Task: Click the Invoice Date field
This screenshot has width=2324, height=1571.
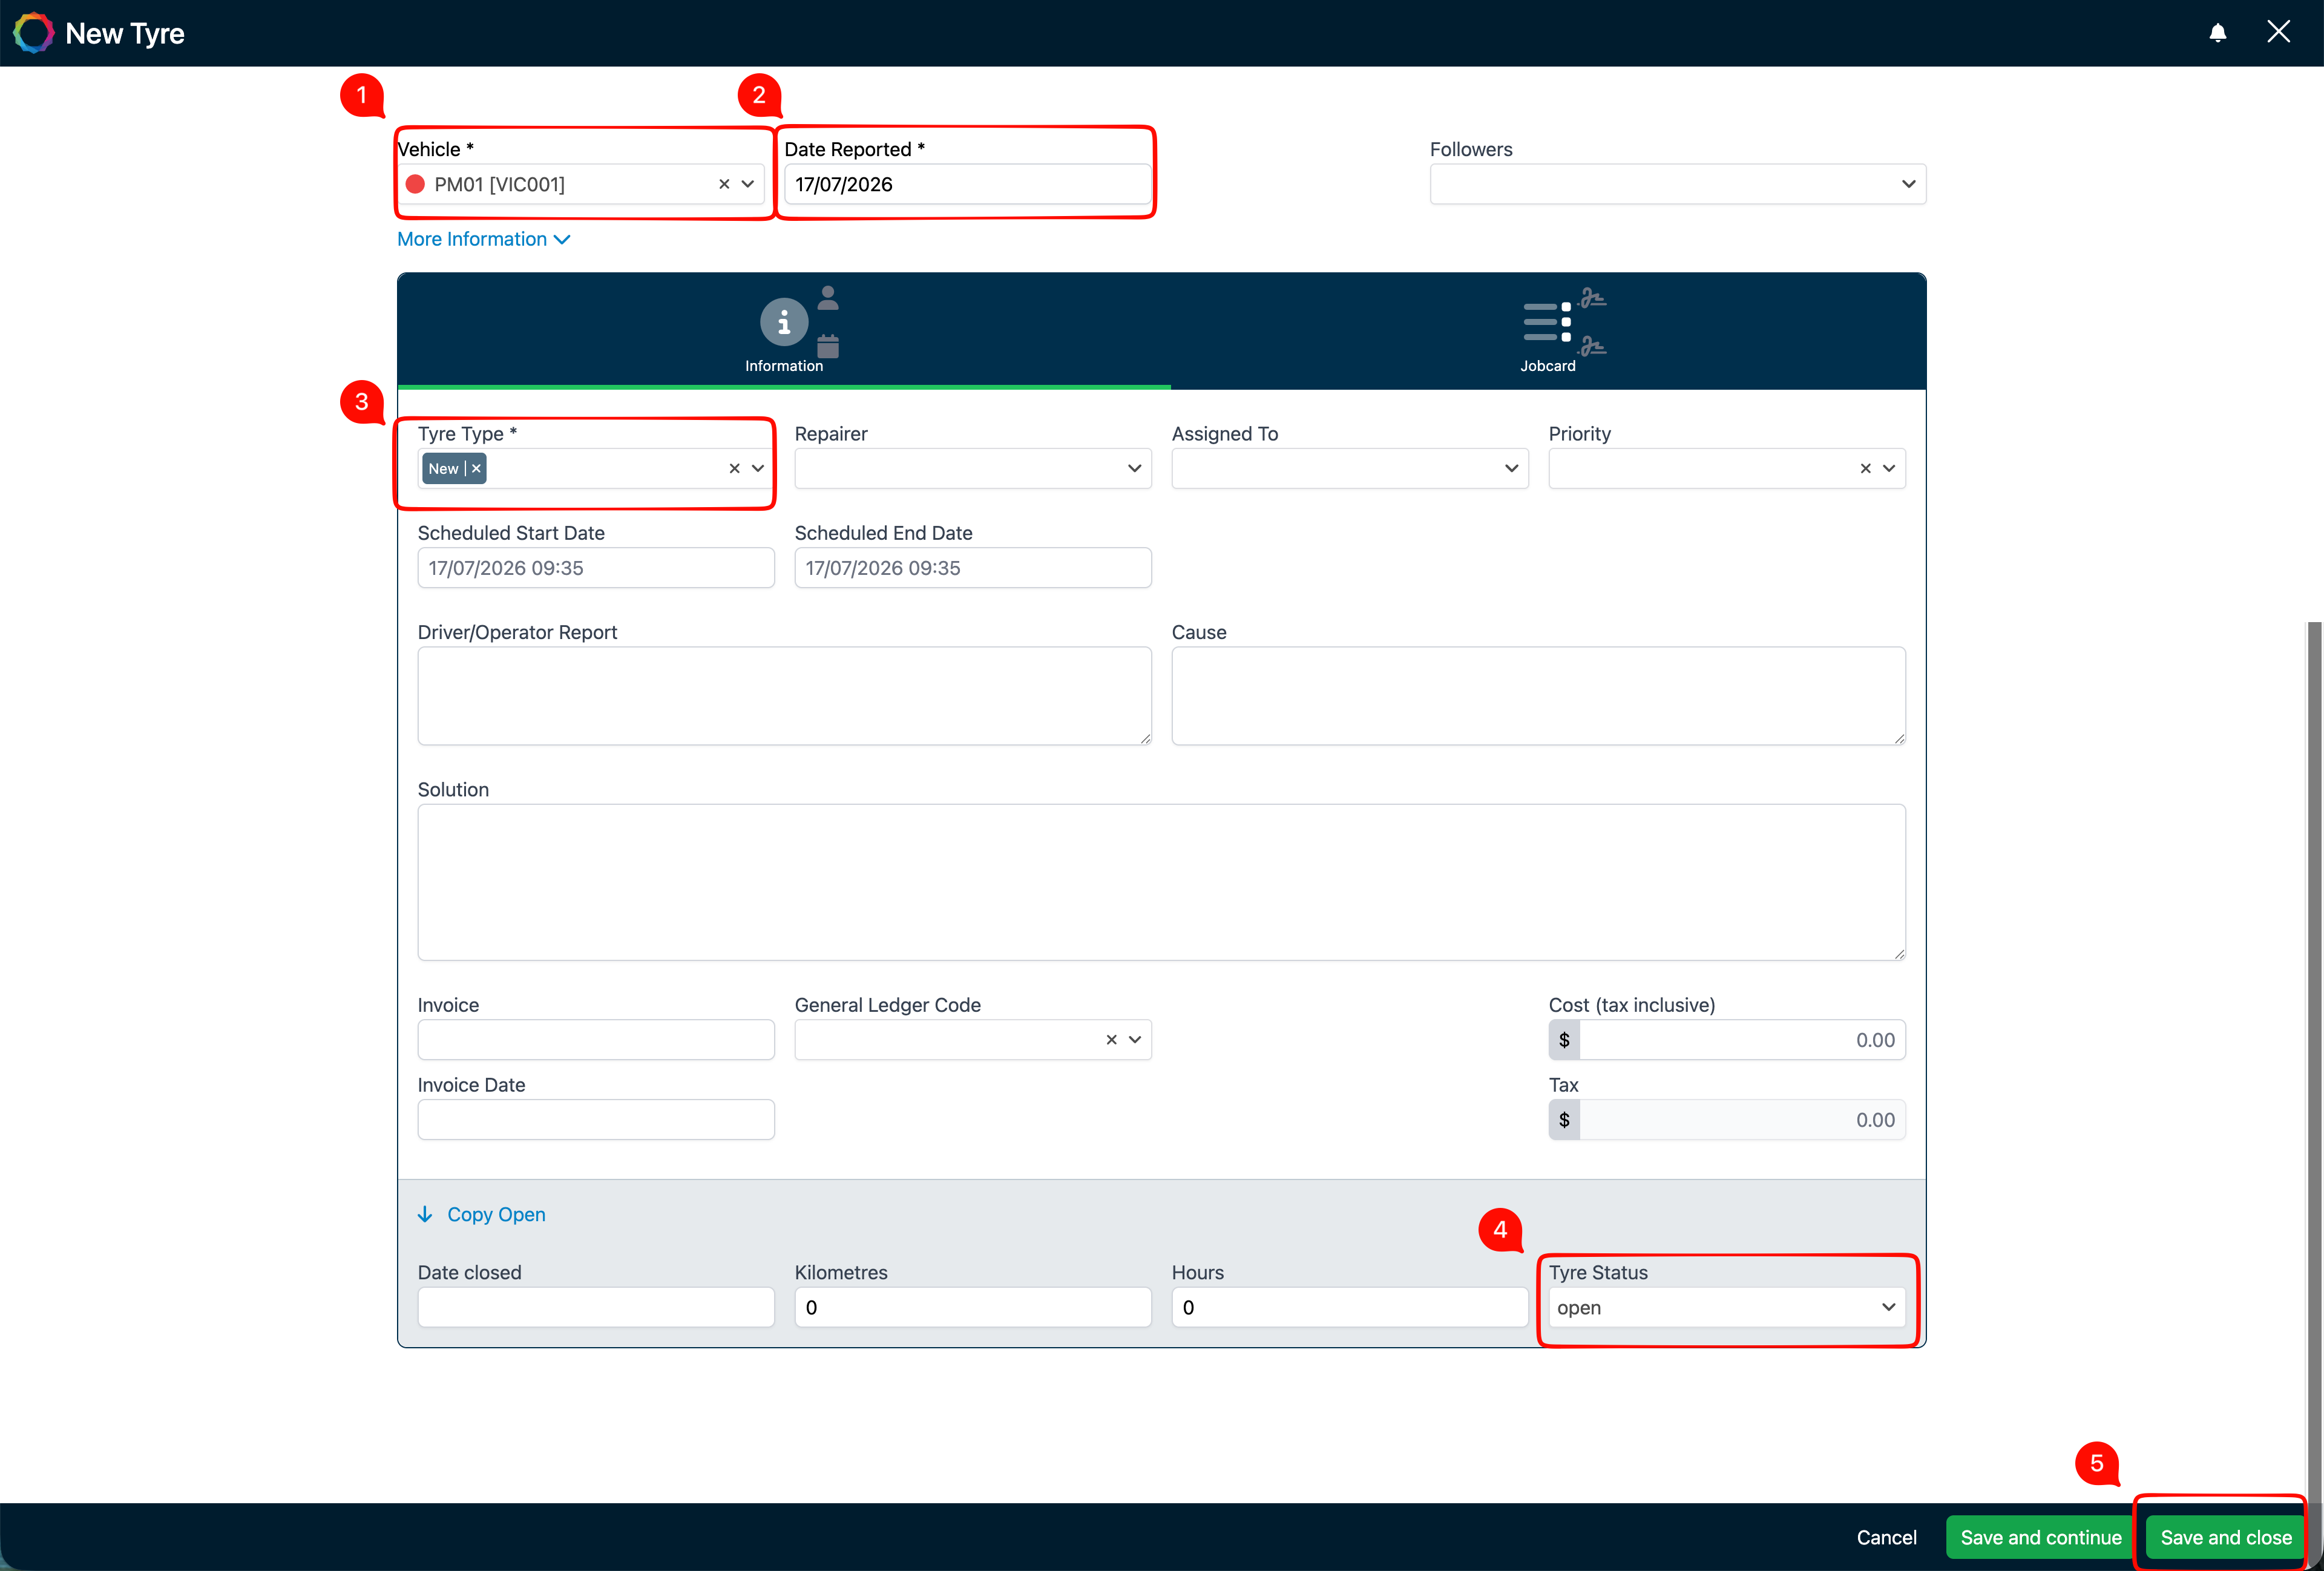Action: coord(596,1120)
